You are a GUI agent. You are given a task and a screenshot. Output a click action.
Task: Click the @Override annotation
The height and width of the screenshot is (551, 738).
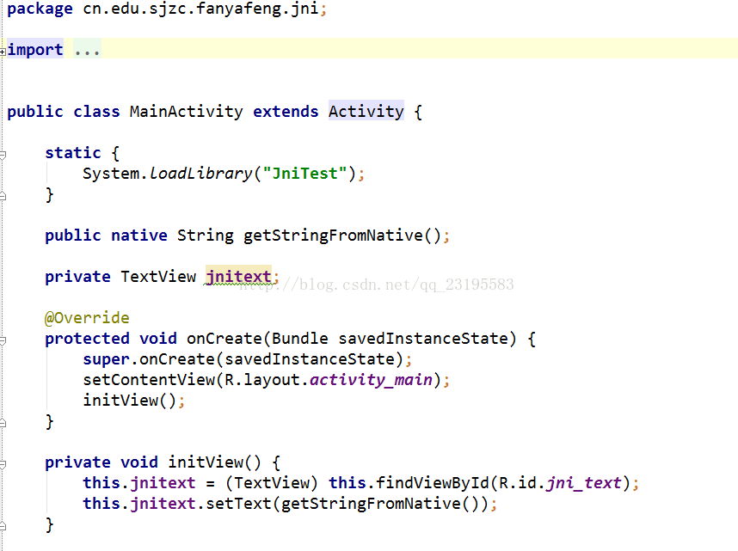tap(87, 318)
